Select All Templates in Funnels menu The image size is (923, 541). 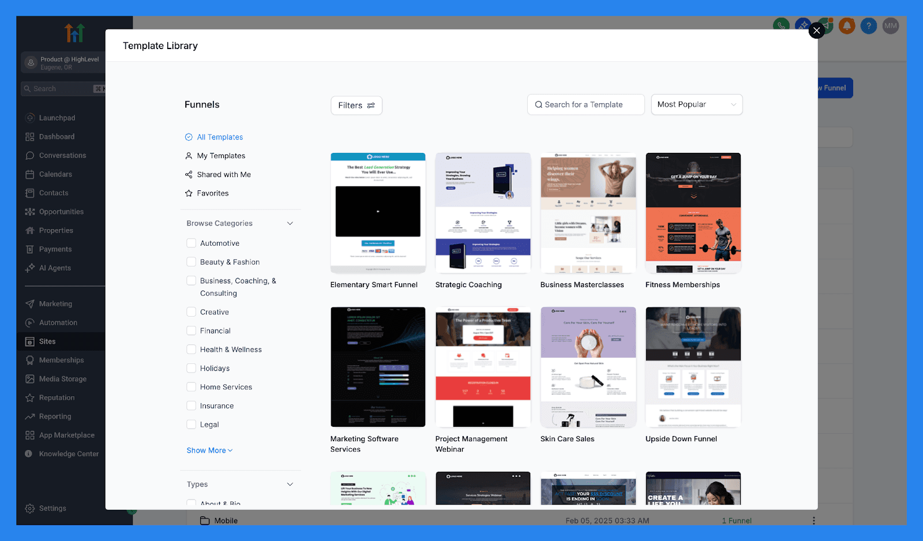(214, 137)
